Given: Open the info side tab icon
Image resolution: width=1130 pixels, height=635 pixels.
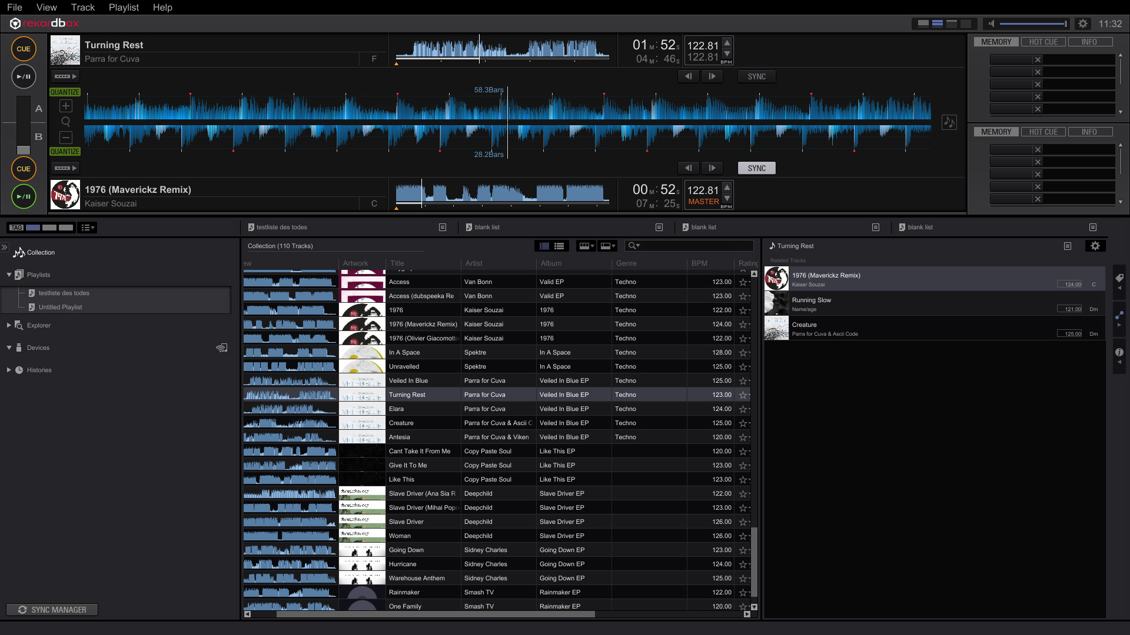Looking at the screenshot, I should [x=1119, y=352].
